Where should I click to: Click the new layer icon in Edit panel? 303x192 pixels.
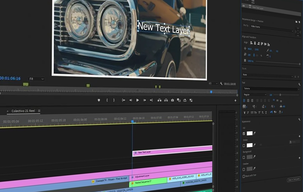click(299, 22)
